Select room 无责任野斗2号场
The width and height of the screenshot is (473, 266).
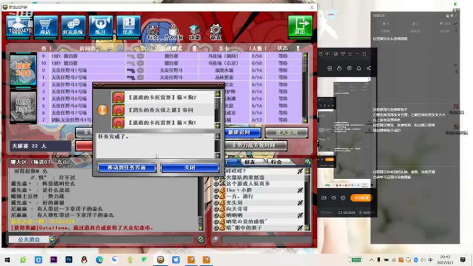[170, 77]
